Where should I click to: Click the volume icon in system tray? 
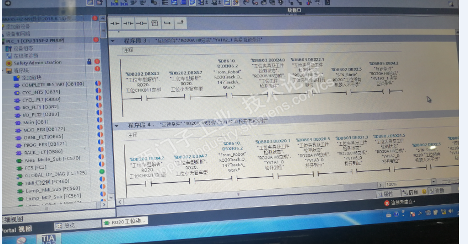click(x=450, y=211)
